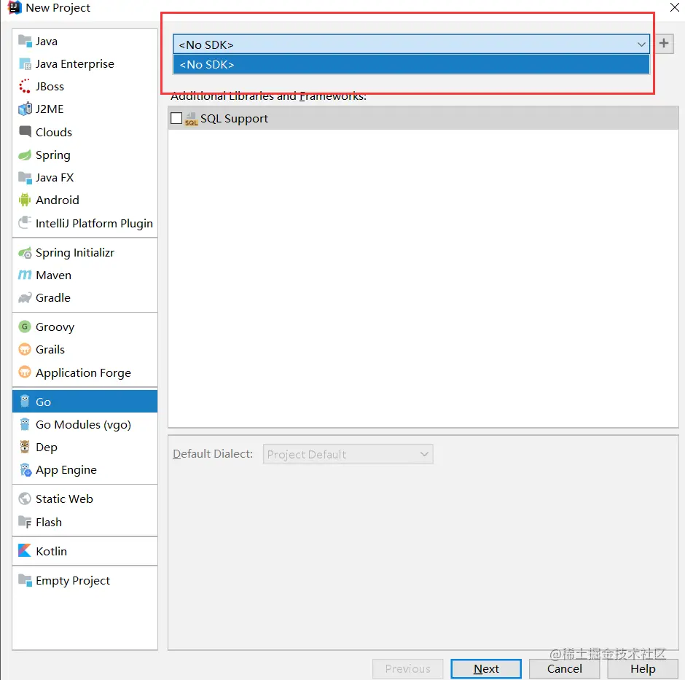Select 'Static Web' label
The width and height of the screenshot is (685, 680).
[64, 499]
